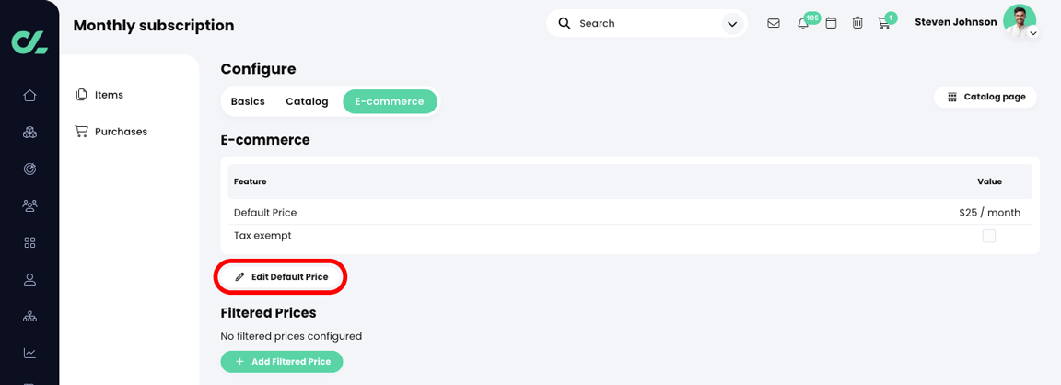This screenshot has width=1061, height=385.
Task: Open the calendar icon in header
Action: 831,23
